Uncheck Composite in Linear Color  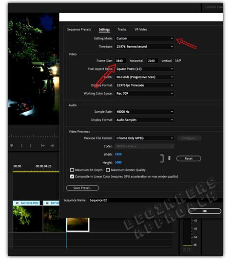coord(72,176)
